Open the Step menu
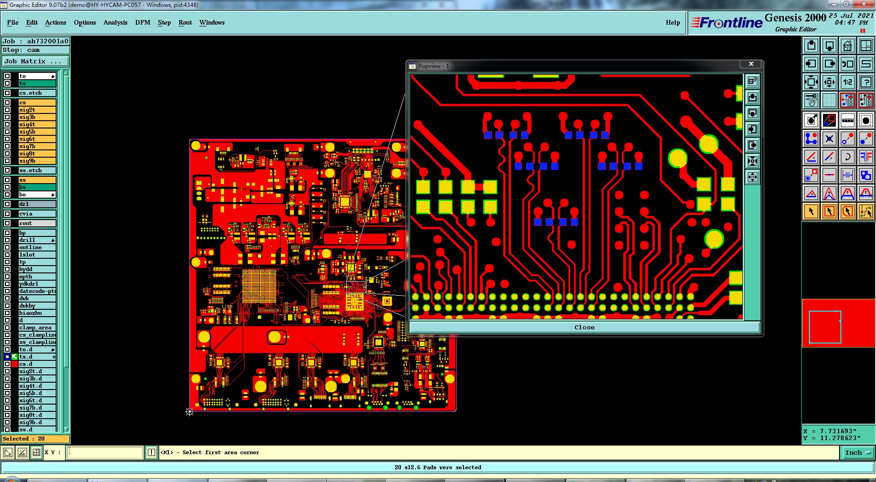The width and height of the screenshot is (876, 482). point(164,22)
